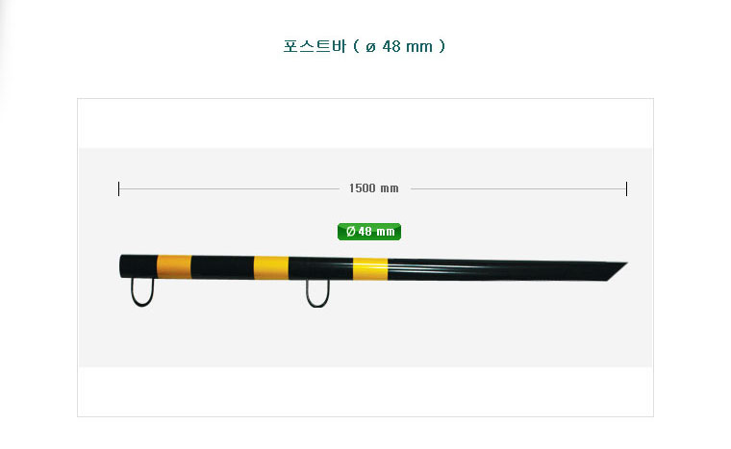This screenshot has height=449, width=731.
Task: Click the Ø symbol in the green badge
Action: click(350, 232)
